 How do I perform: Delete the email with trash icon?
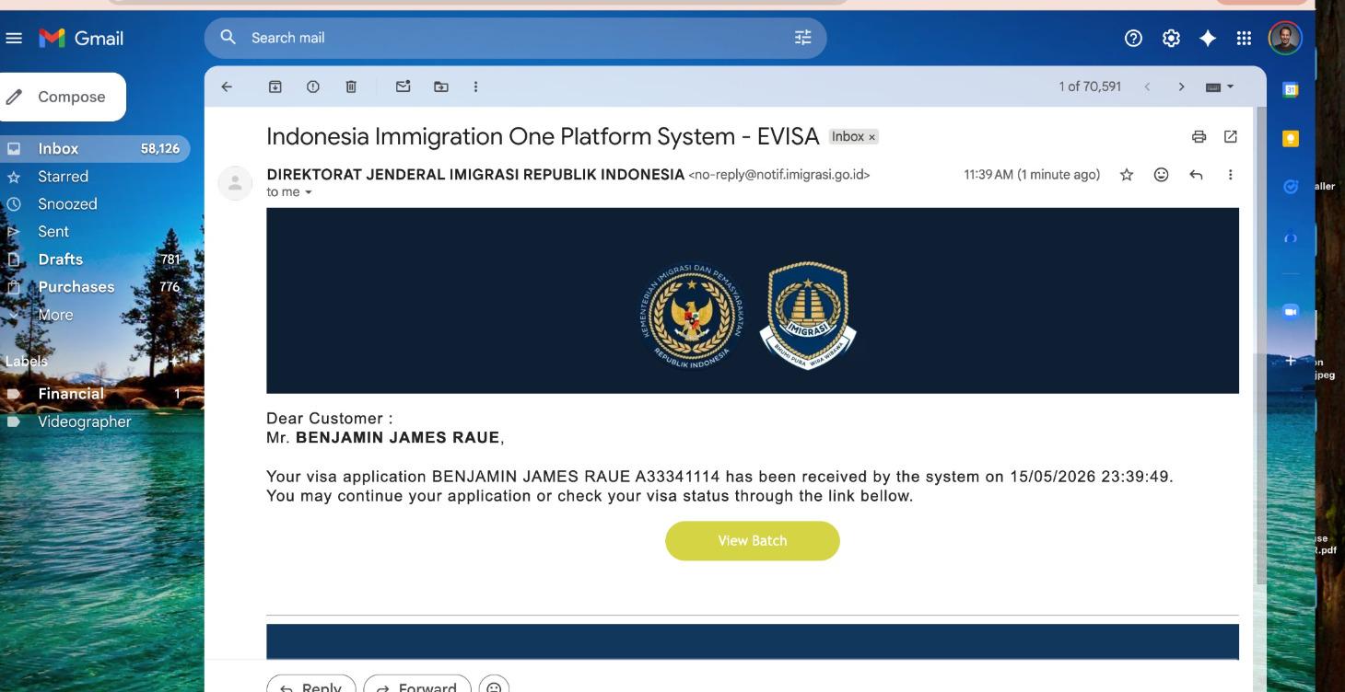pos(350,86)
